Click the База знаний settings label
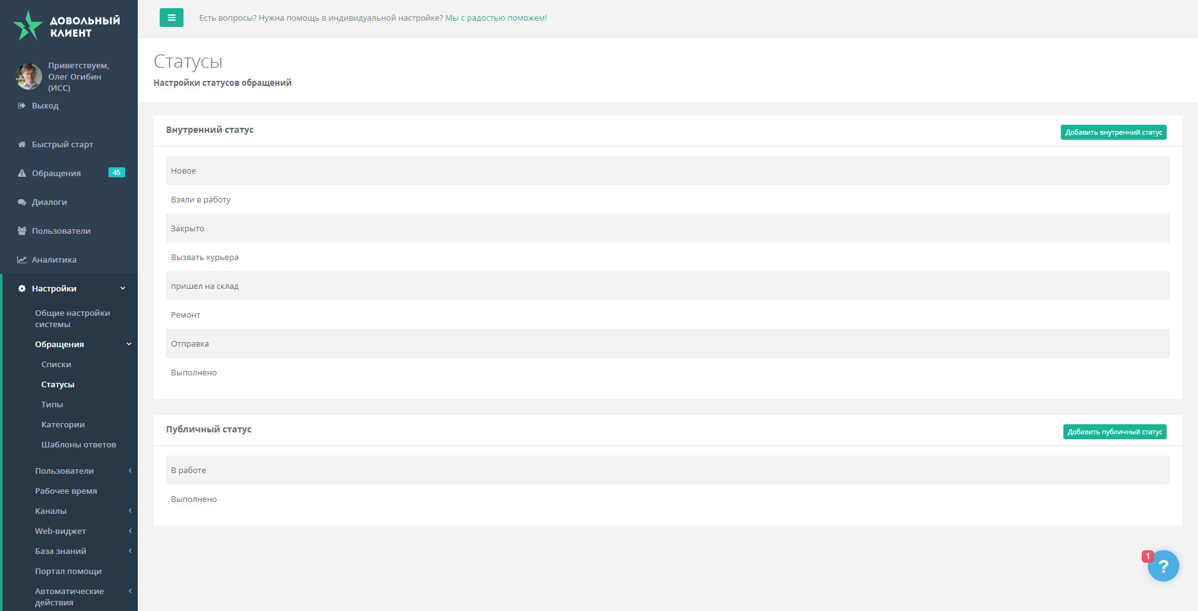Screen dimensions: 1198x611 [61, 551]
